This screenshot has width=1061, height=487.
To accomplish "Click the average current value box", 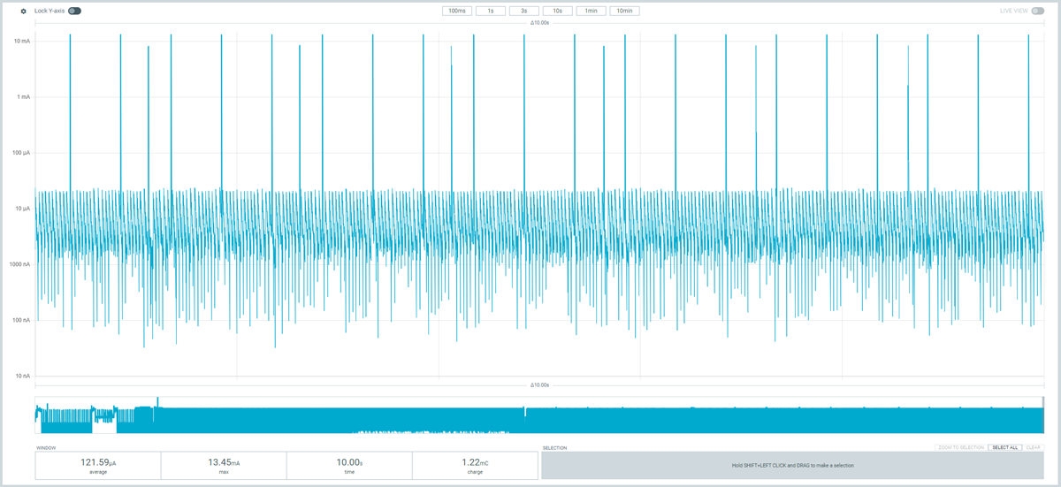I will [97, 466].
